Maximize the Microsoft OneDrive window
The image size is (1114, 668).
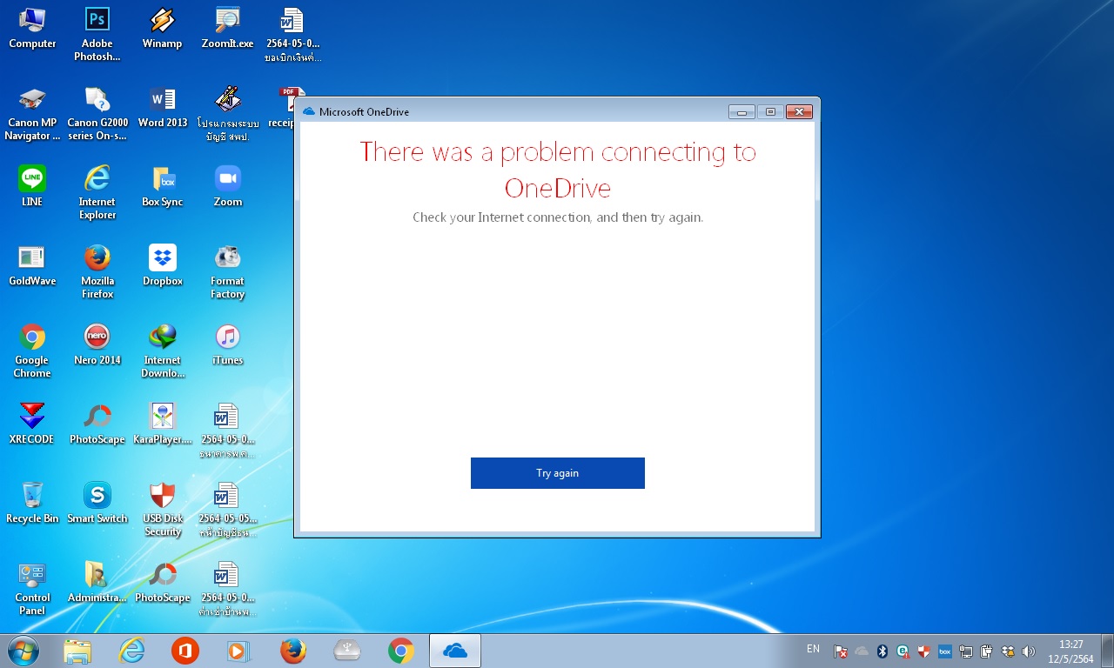(770, 111)
